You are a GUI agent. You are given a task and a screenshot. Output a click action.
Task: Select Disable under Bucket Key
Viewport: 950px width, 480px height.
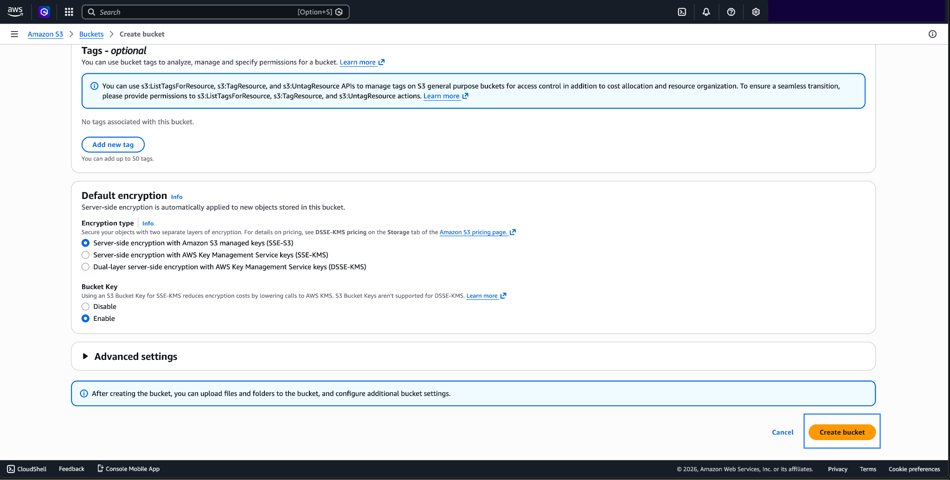85,307
